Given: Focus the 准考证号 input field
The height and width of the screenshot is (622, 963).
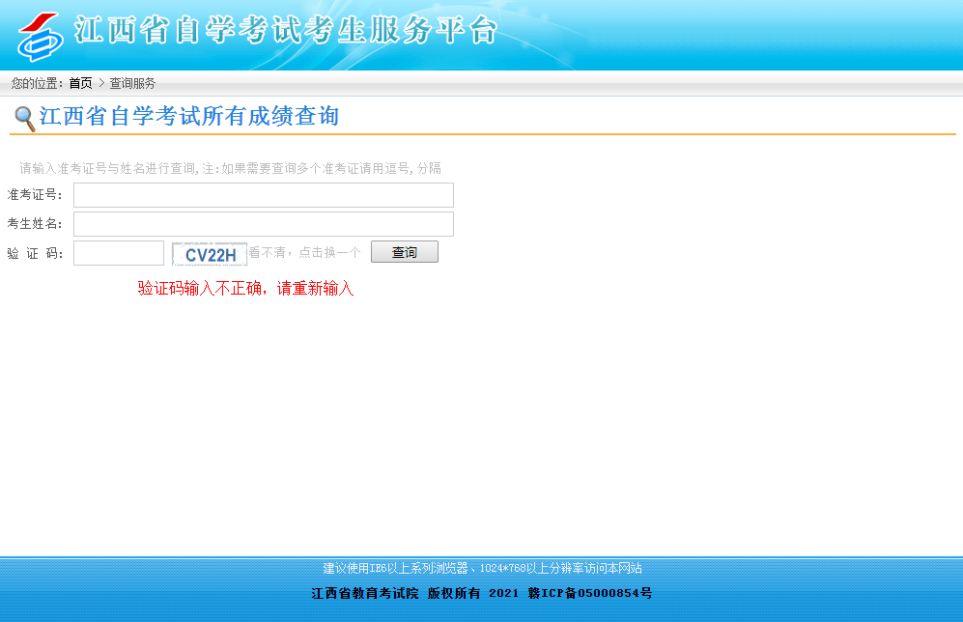Looking at the screenshot, I should click(x=263, y=195).
